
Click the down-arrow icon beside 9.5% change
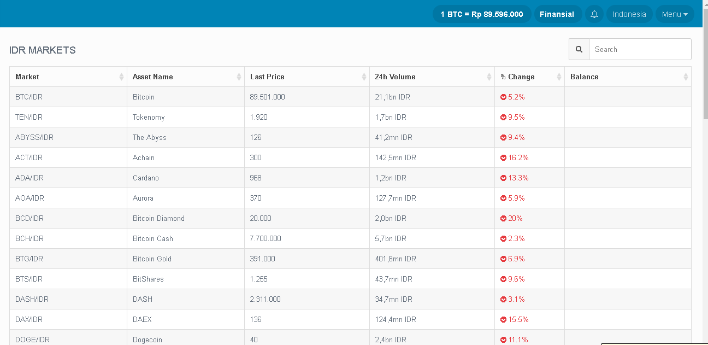click(503, 117)
